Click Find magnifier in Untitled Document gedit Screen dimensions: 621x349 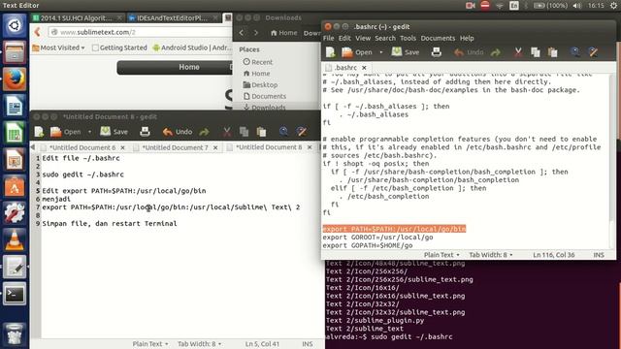[x=283, y=132]
